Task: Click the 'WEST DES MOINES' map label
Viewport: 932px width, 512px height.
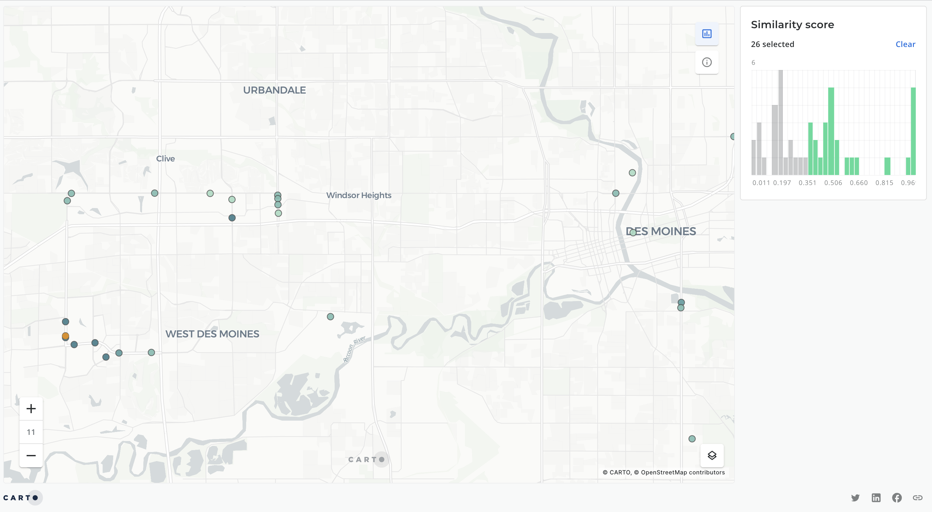Action: [212, 334]
